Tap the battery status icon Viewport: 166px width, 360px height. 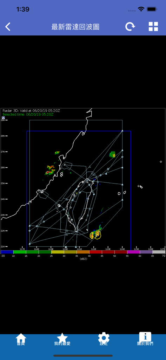[x=152, y=9]
